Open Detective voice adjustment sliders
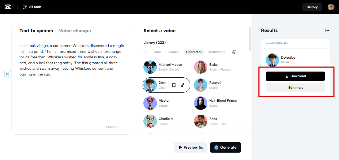The height and width of the screenshot is (160, 339). click(182, 85)
